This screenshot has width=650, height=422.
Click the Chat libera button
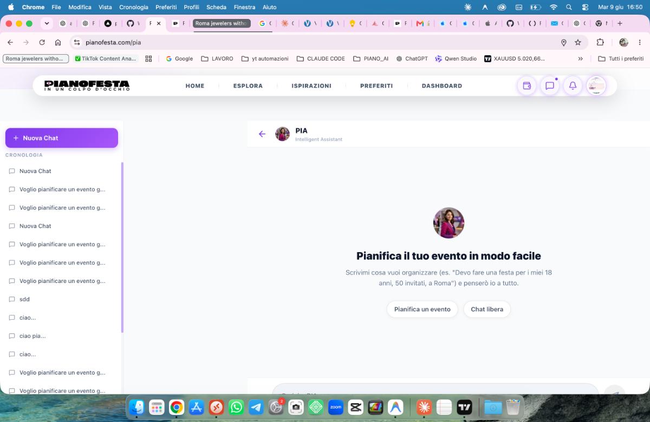tap(487, 309)
